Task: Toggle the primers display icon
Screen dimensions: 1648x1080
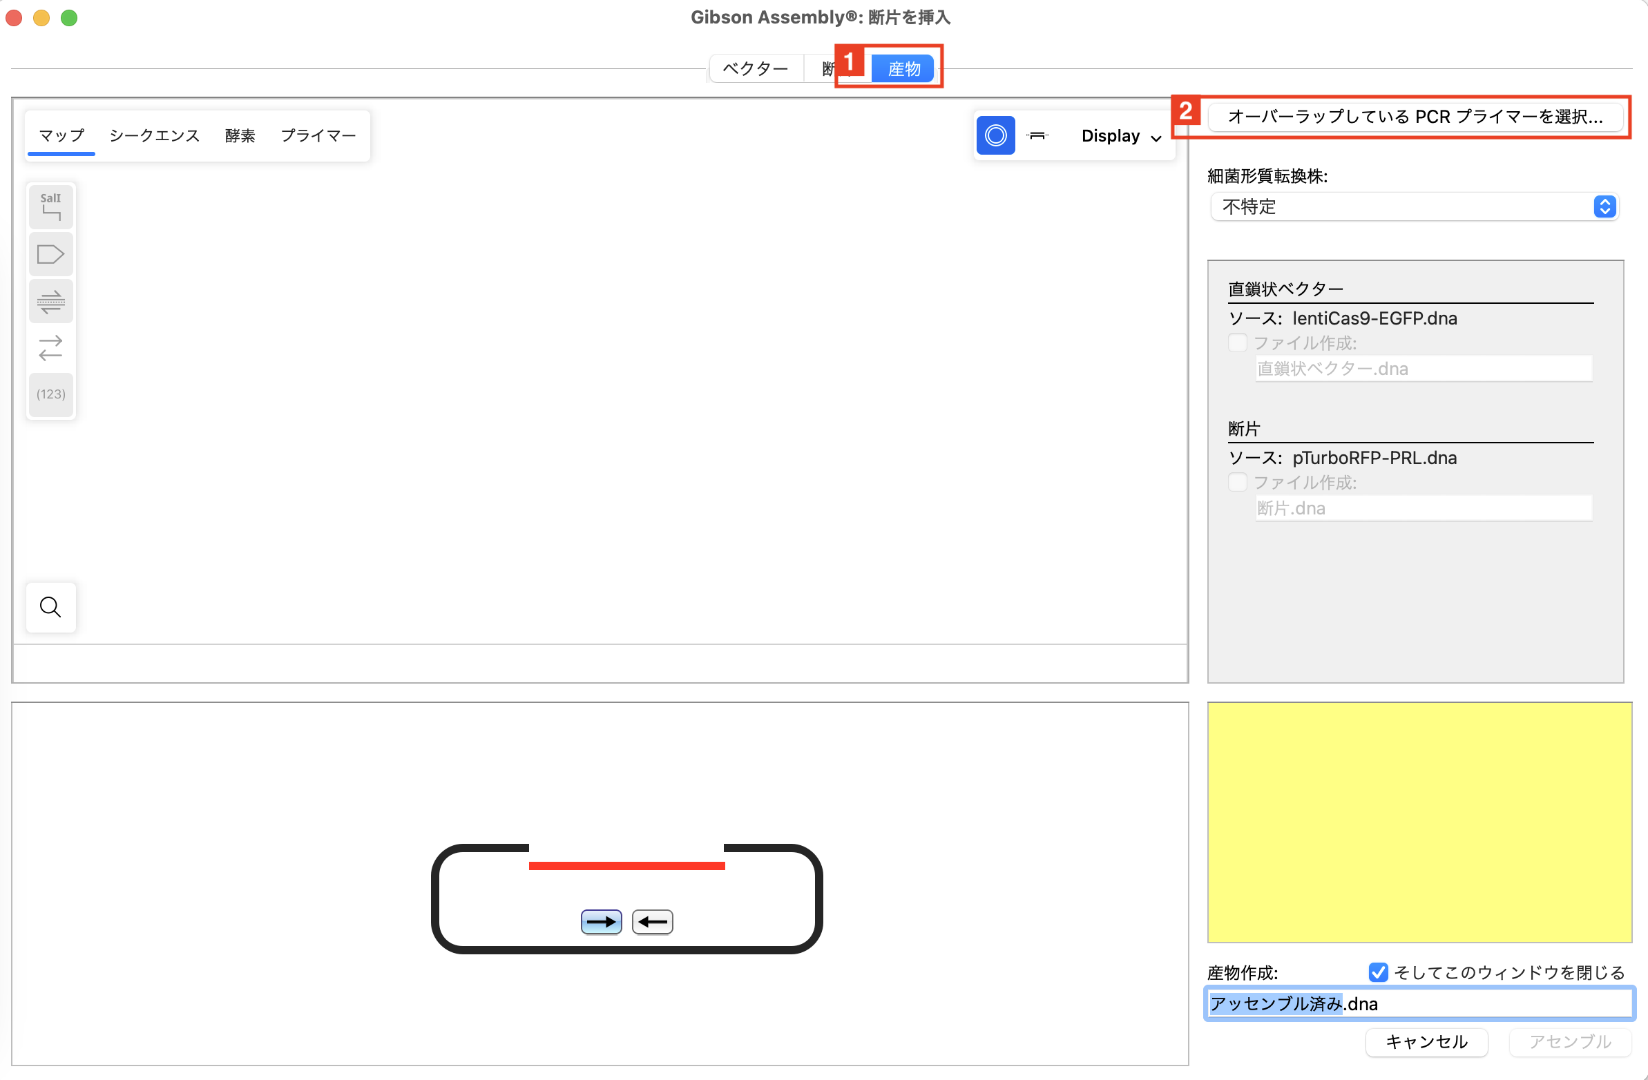Action: tap(50, 301)
